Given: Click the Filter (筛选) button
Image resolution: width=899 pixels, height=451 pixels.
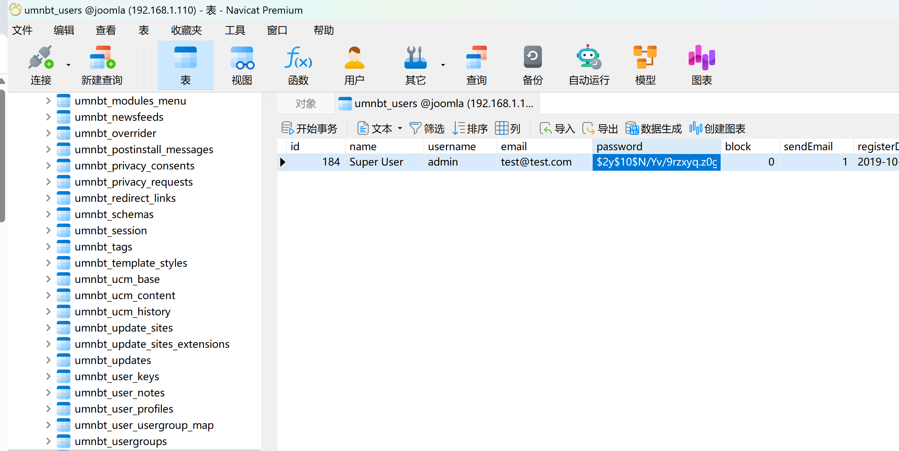Looking at the screenshot, I should pos(427,128).
